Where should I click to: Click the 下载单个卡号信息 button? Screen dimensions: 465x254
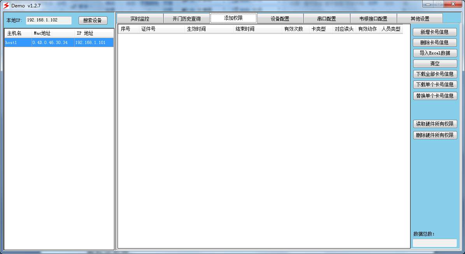pyautogui.click(x=435, y=84)
